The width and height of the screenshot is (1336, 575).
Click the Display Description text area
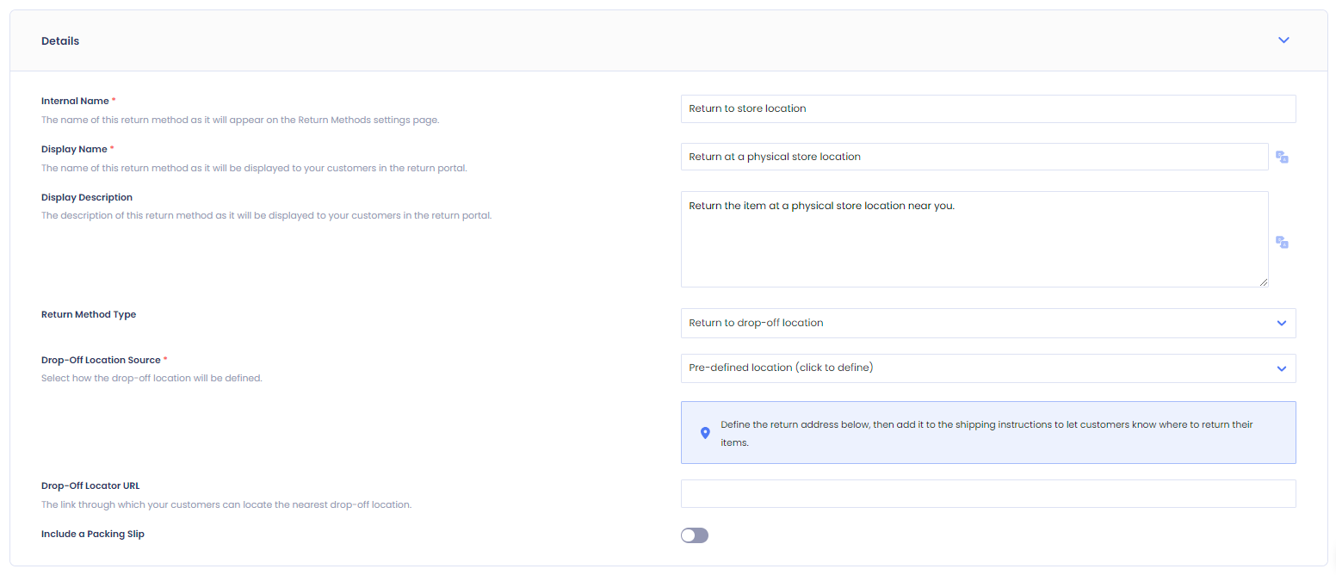click(974, 239)
